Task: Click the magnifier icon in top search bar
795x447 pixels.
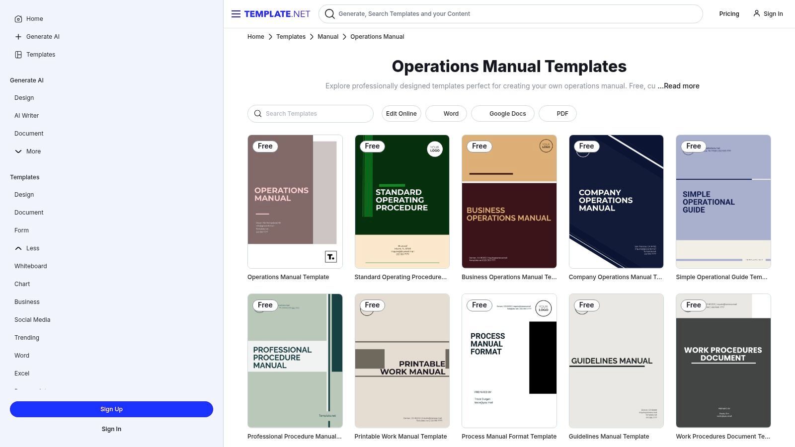Action: [x=329, y=14]
